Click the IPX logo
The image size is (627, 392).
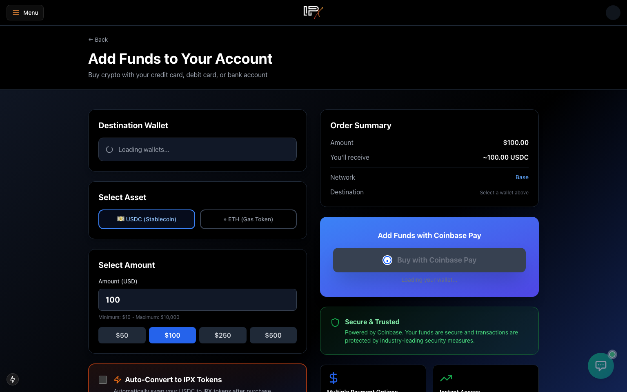[313, 13]
